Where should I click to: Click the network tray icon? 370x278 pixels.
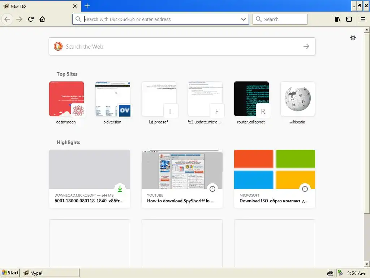tap(340, 273)
